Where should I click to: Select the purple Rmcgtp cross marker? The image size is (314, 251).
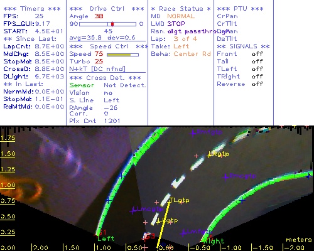click(225, 177)
